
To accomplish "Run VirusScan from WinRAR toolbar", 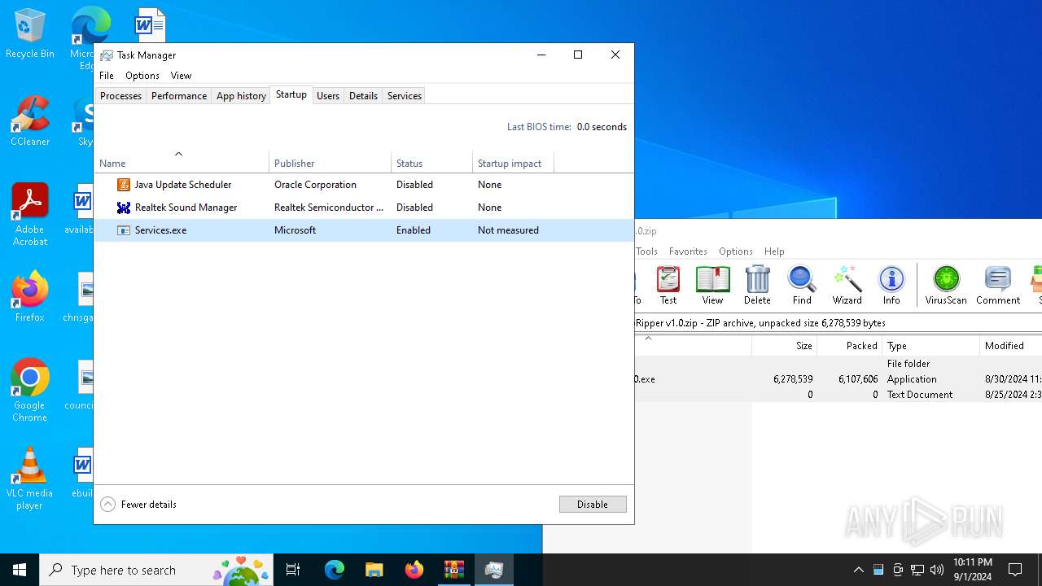I will click(x=946, y=286).
